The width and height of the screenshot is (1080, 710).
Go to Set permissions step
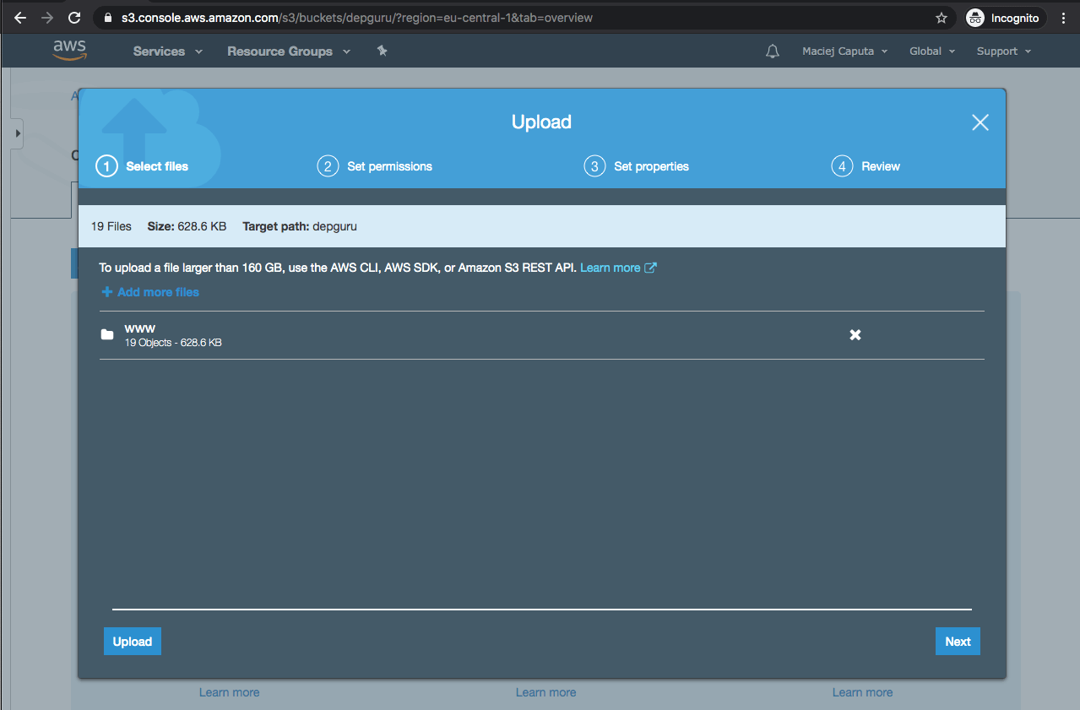tap(375, 166)
